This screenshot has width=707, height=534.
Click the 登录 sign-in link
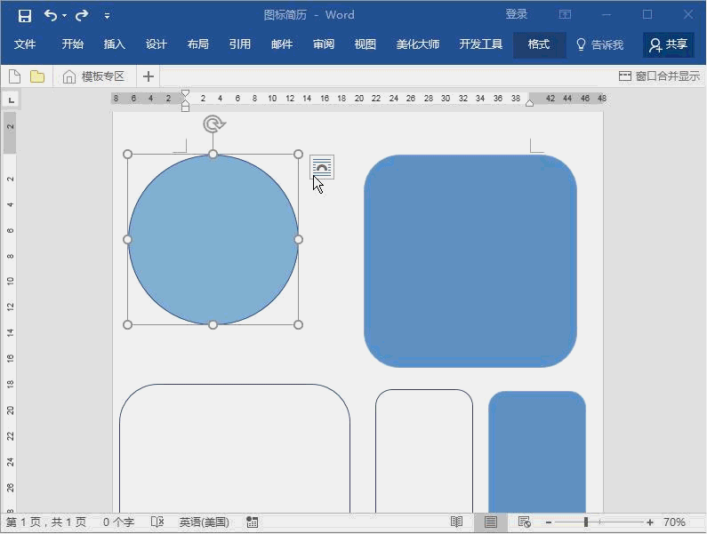click(517, 14)
